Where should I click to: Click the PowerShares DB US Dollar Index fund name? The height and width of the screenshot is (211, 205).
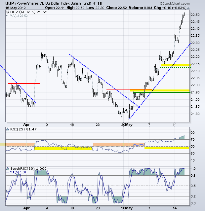(x=53, y=3)
